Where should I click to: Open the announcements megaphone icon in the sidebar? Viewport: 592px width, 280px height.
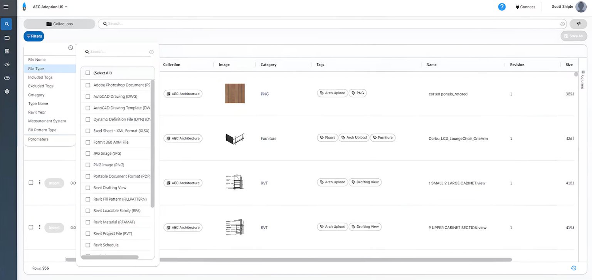tap(6, 64)
